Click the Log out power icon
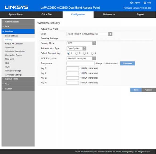Image resolution: width=156 pixels, height=154 pixels. [x=132, y=3]
